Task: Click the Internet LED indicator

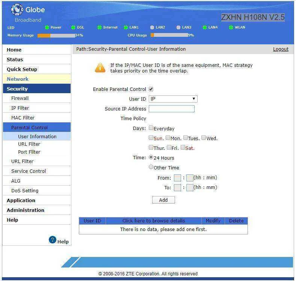Action: 100,27
